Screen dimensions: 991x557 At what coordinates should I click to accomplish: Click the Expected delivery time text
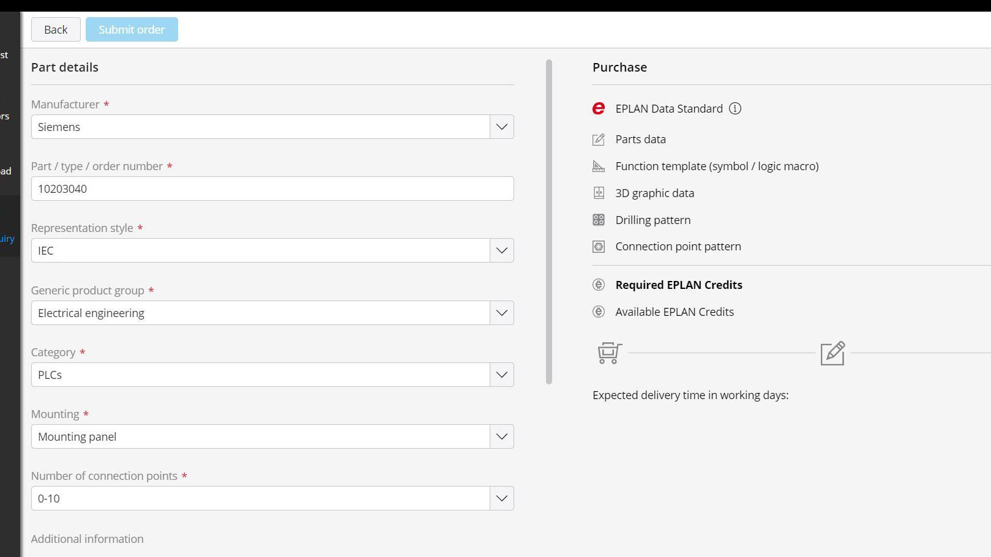pos(690,395)
